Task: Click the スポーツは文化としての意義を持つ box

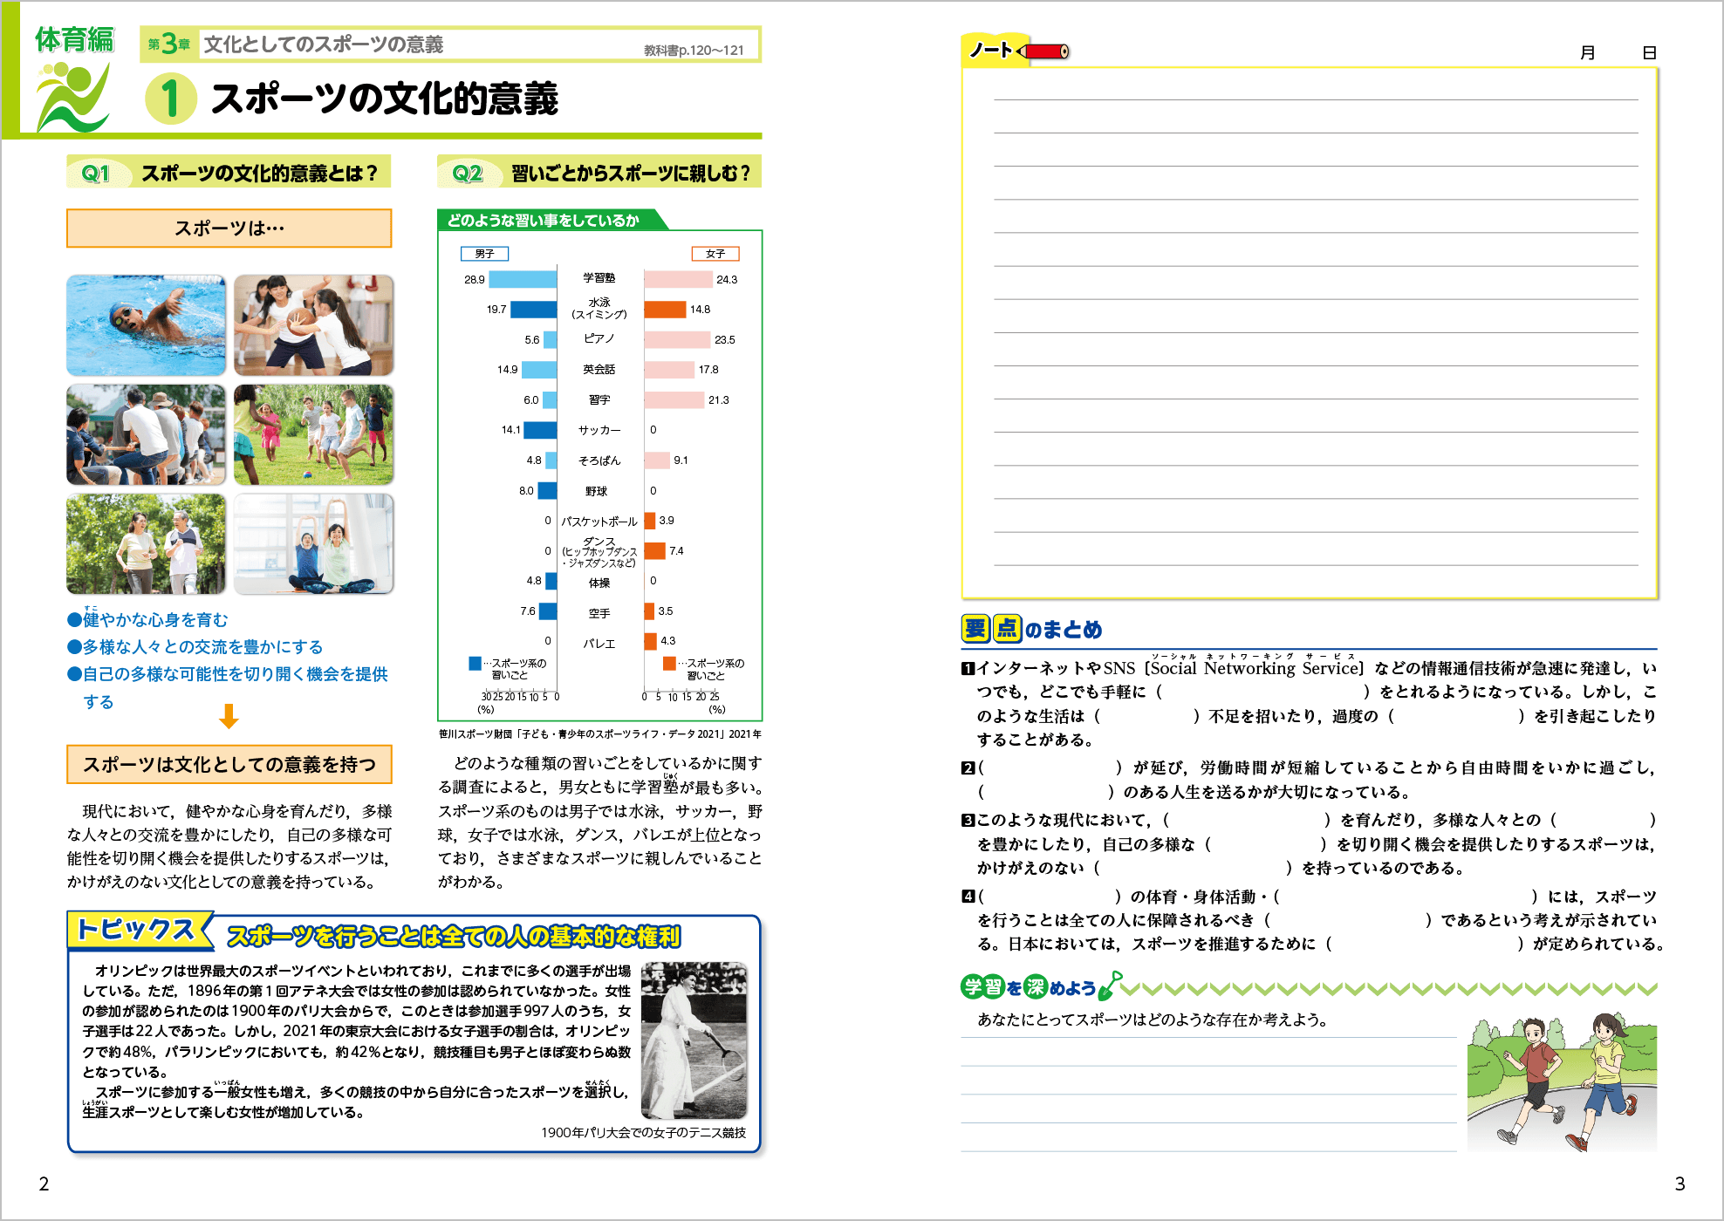Action: tap(229, 764)
